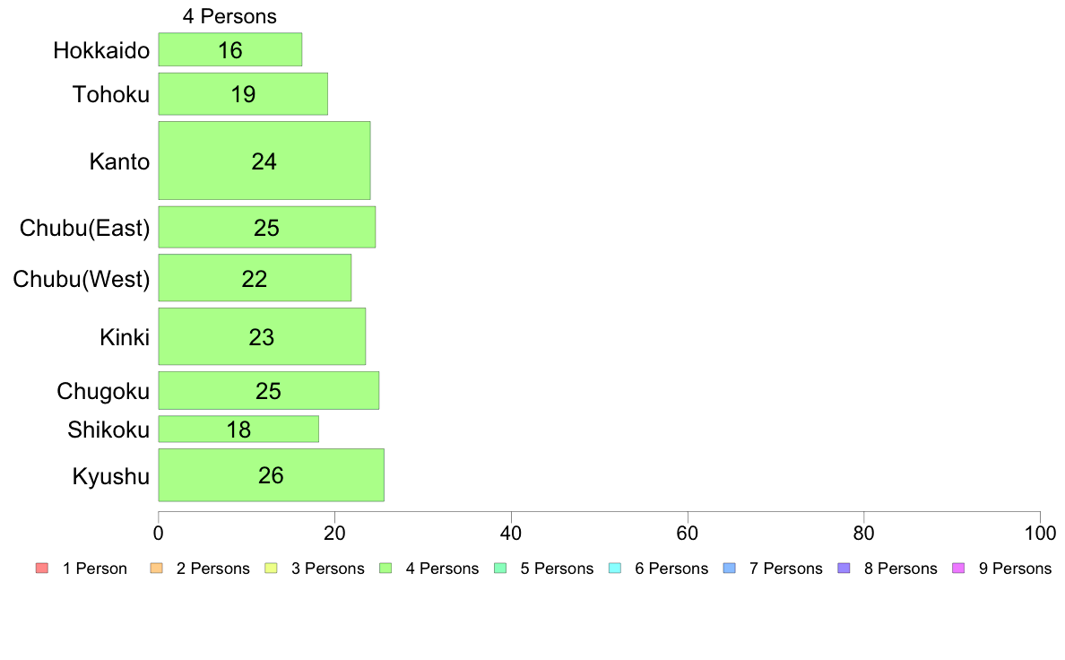Viewport: 1065px width, 660px height.
Task: Toggle the 4 Persons legend entry
Action: coord(429,569)
